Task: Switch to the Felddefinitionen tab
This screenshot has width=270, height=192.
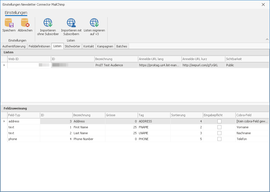Action: click(x=39, y=46)
